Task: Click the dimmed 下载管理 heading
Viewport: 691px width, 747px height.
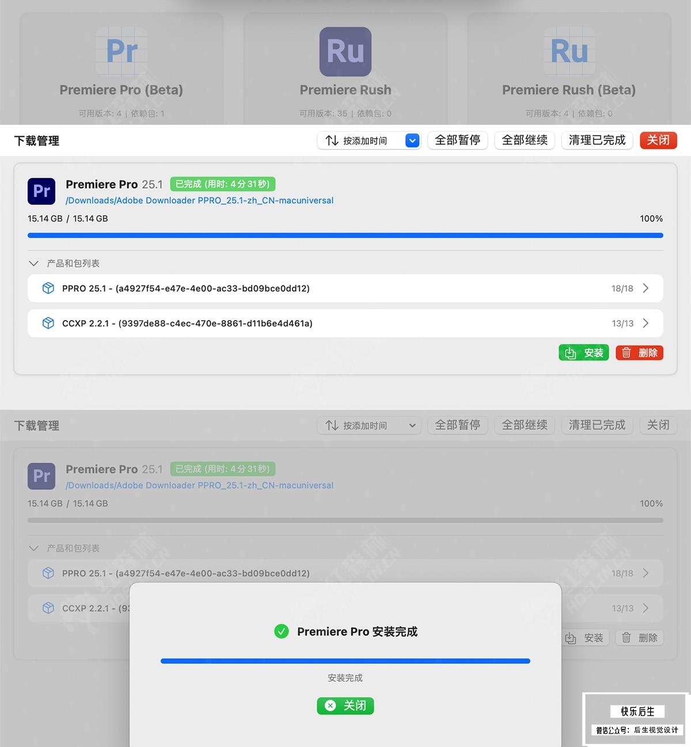Action: [x=37, y=426]
